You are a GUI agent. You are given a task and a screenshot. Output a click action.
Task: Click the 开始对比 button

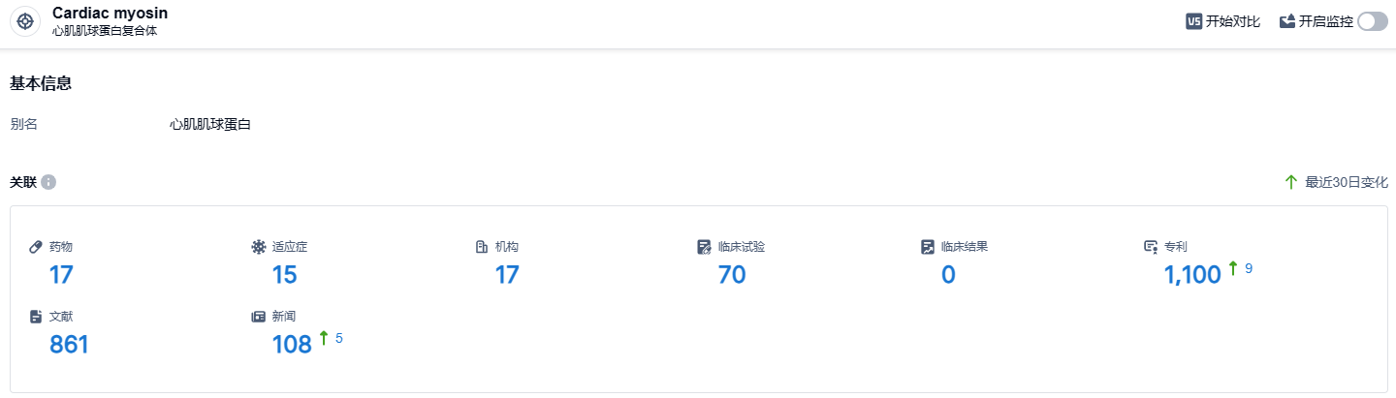(1232, 21)
